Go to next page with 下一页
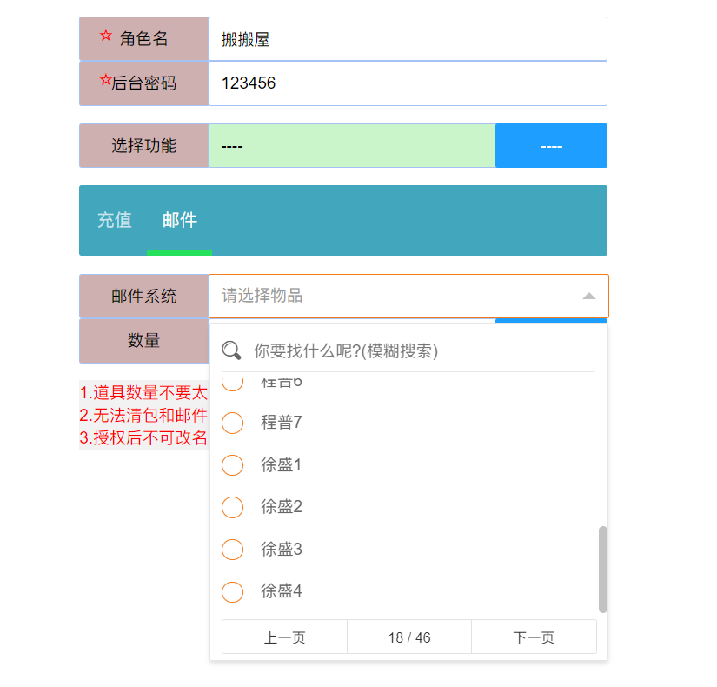Screen dimensions: 717x687 534,637
